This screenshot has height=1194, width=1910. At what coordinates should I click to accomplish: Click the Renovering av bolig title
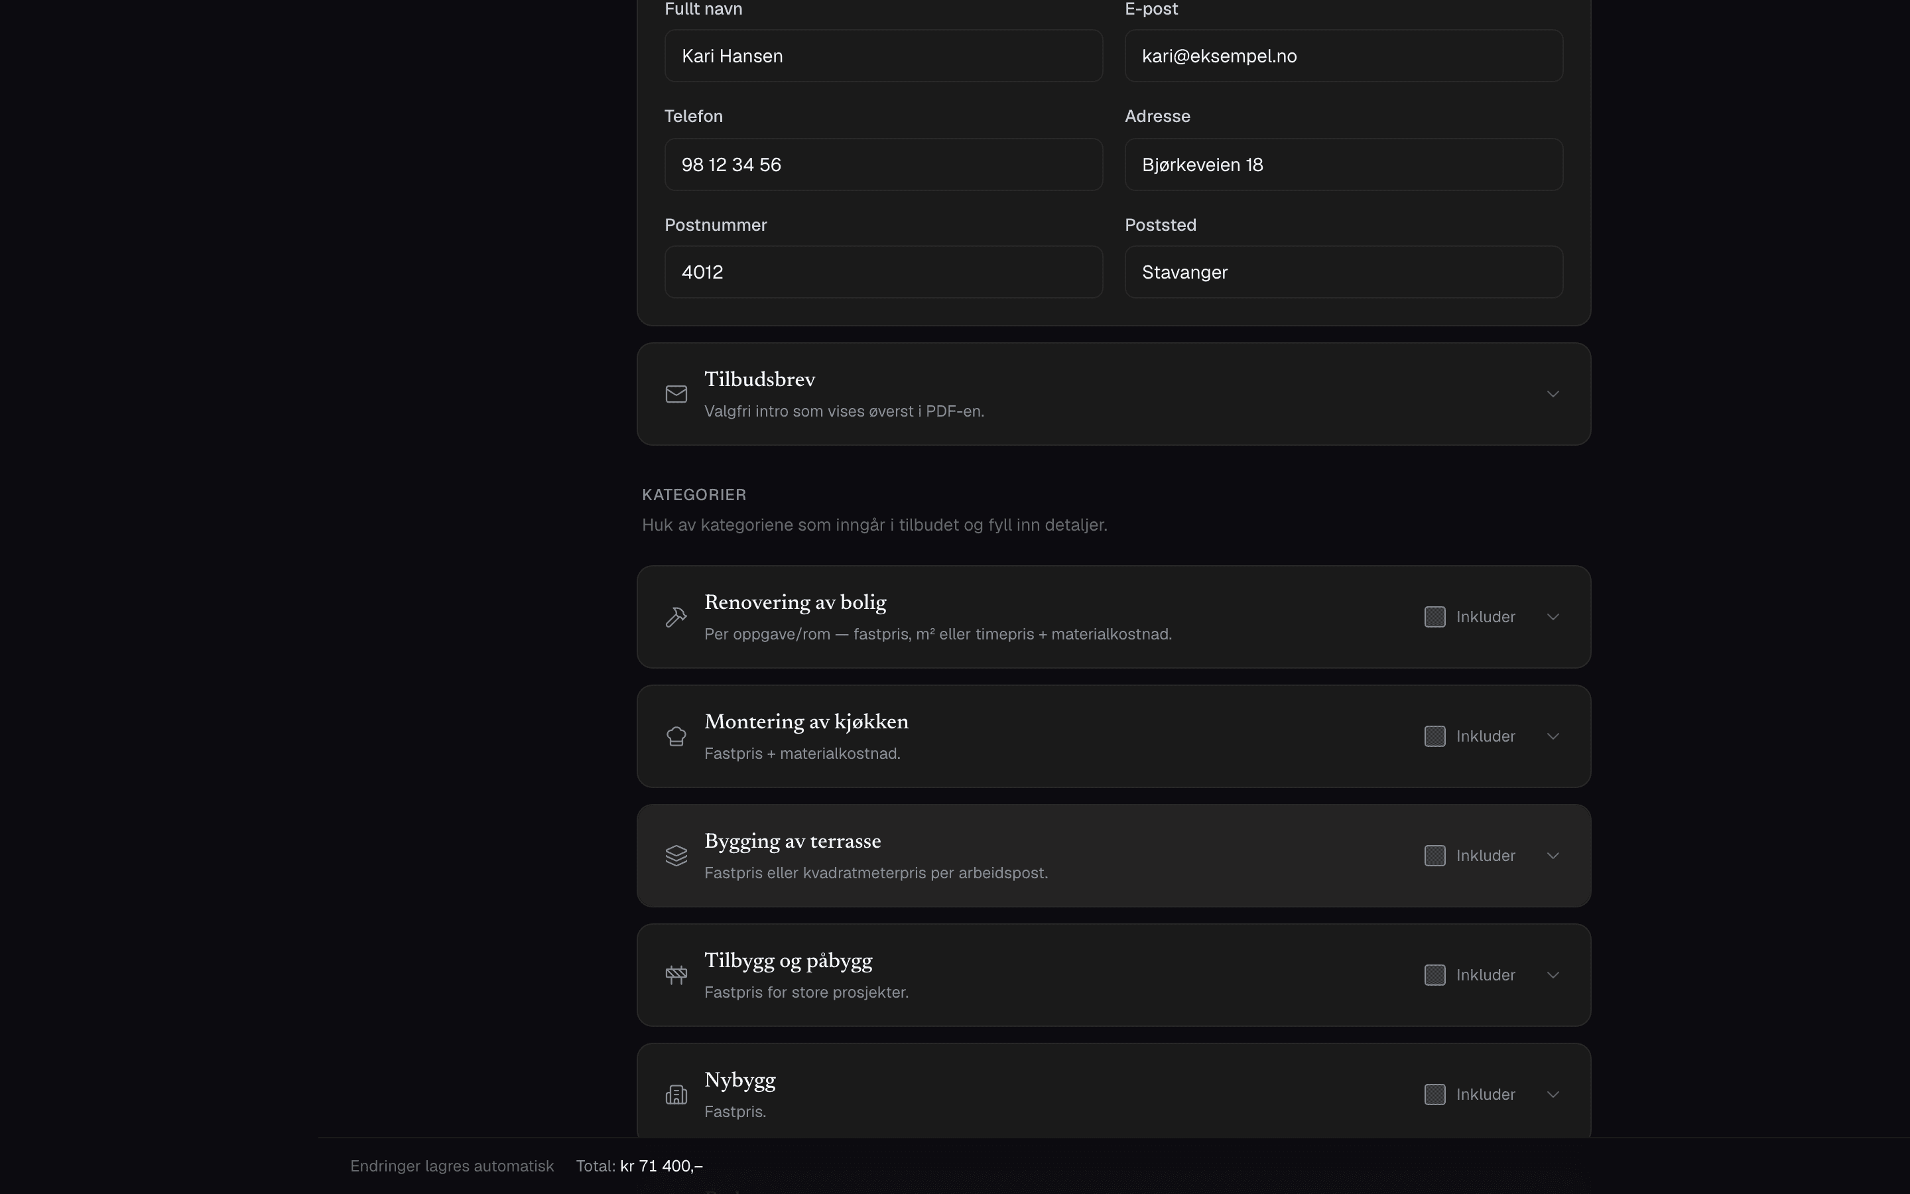pyautogui.click(x=795, y=602)
